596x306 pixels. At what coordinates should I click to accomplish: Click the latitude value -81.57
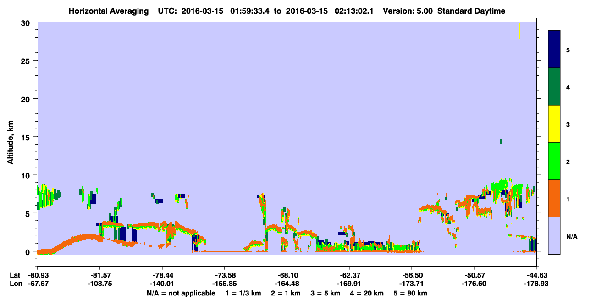coord(100,275)
